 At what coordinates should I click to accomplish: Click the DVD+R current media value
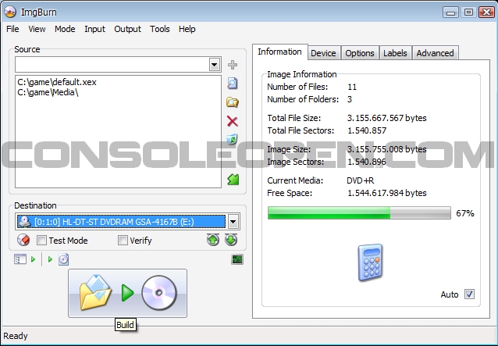tap(361, 180)
